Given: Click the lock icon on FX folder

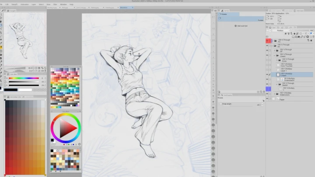Looking at the screenshot, I should 311,40.
